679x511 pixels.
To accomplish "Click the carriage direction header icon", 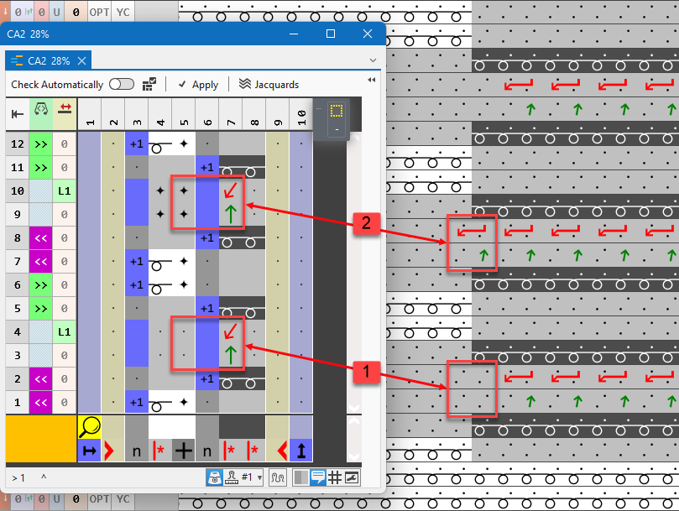I will (40, 110).
